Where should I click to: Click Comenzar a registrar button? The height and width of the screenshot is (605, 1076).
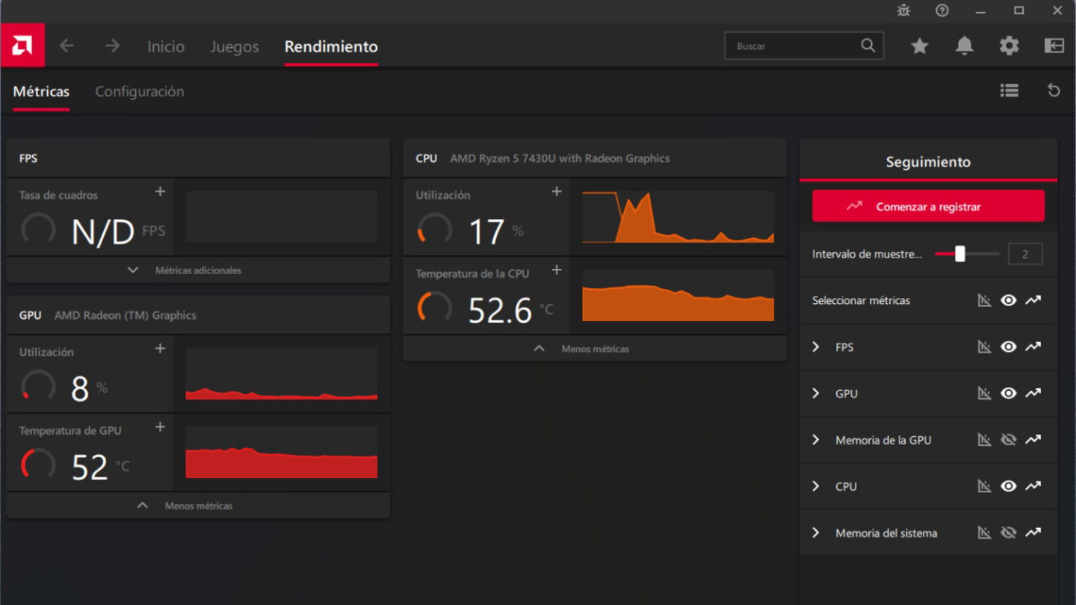coord(928,206)
